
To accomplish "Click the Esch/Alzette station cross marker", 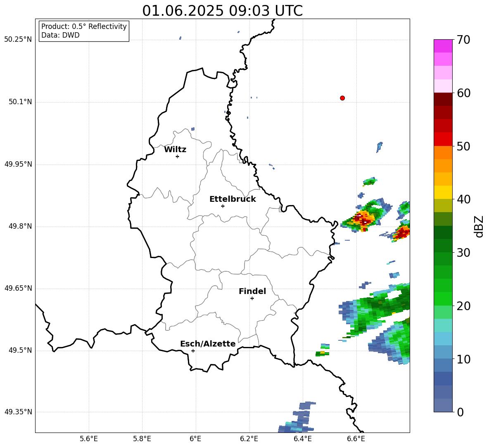I will coord(193,351).
